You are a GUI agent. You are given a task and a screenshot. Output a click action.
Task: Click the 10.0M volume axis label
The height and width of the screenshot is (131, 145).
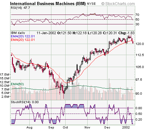5,85
